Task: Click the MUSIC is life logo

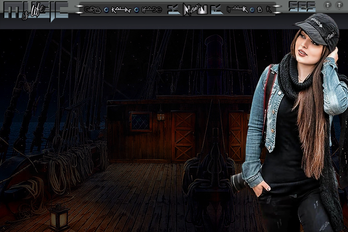Action: coord(36,11)
